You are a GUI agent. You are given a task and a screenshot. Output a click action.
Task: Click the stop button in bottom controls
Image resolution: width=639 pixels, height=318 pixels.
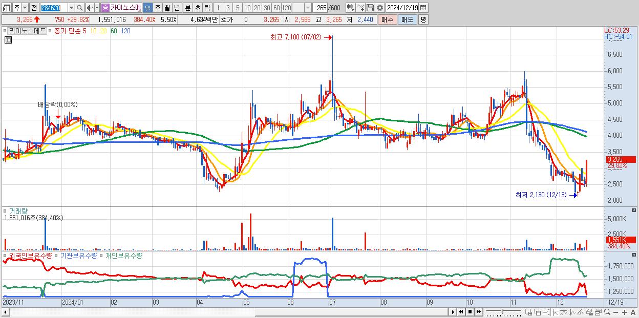(x=470, y=312)
